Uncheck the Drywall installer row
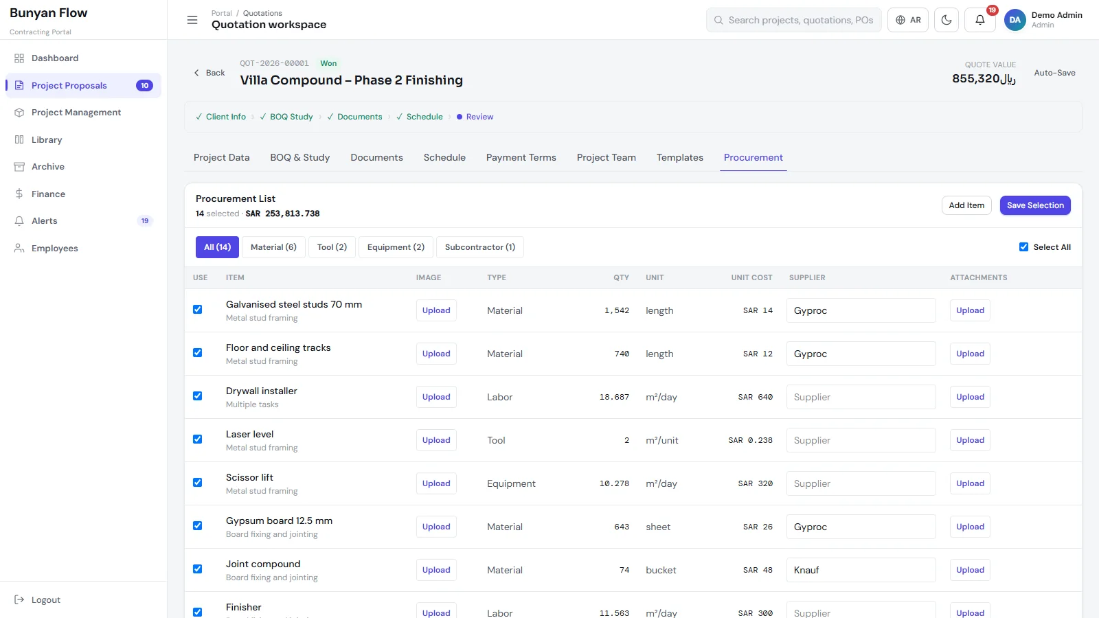This screenshot has width=1099, height=618. pos(198,396)
